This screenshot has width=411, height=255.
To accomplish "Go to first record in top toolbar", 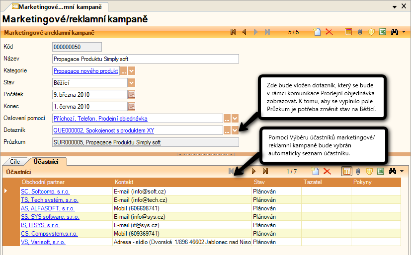I will click(x=233, y=32).
